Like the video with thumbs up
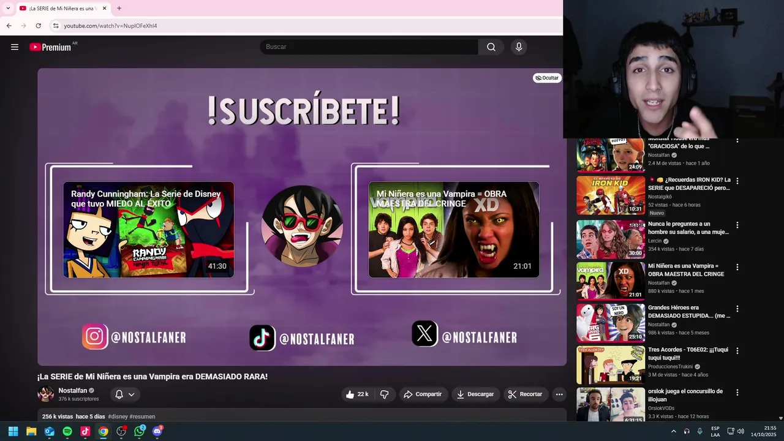Screen dimensions: 784x441 357,394
